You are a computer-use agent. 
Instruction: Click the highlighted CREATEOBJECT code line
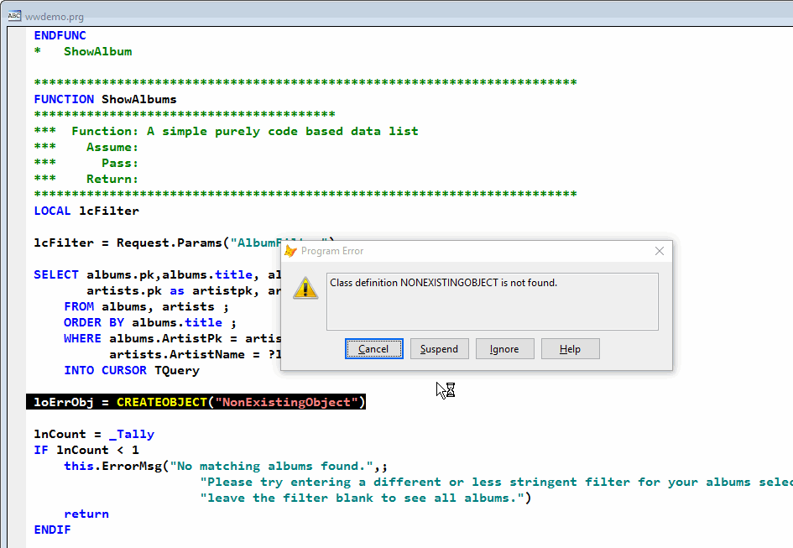point(196,402)
